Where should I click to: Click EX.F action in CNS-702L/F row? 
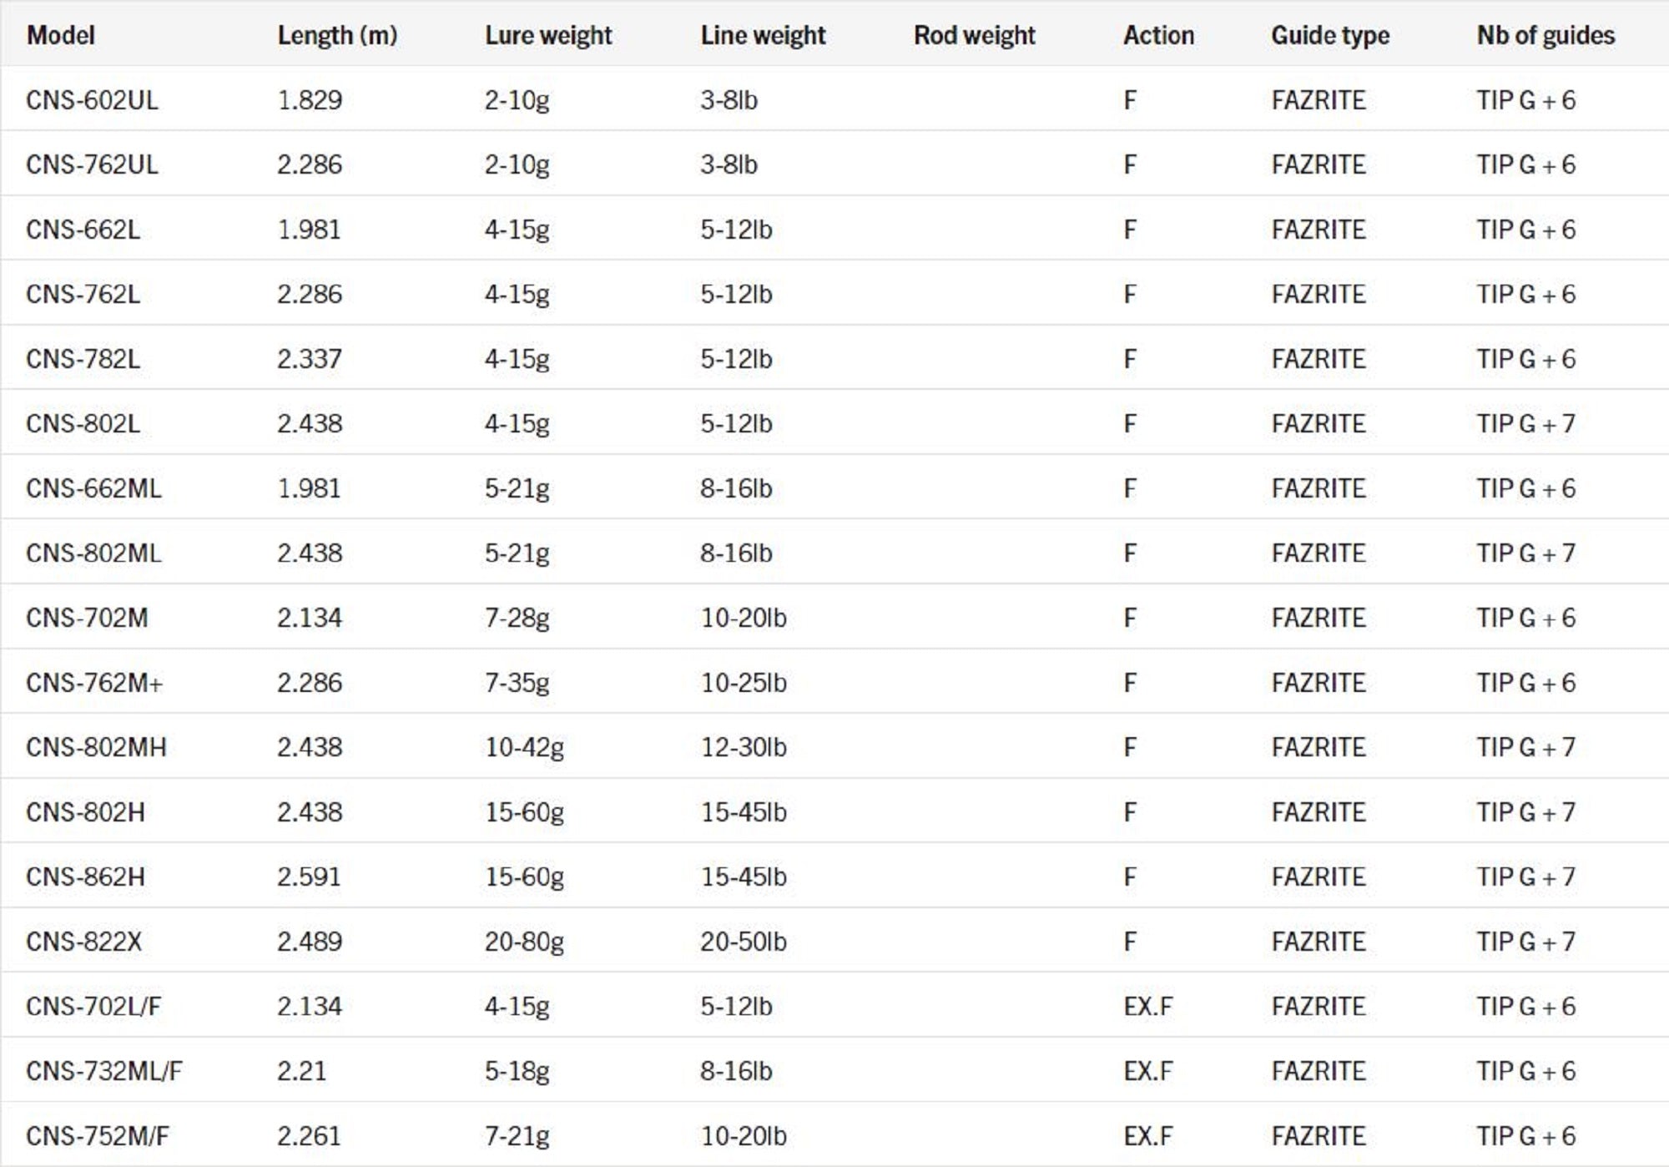1147,1006
